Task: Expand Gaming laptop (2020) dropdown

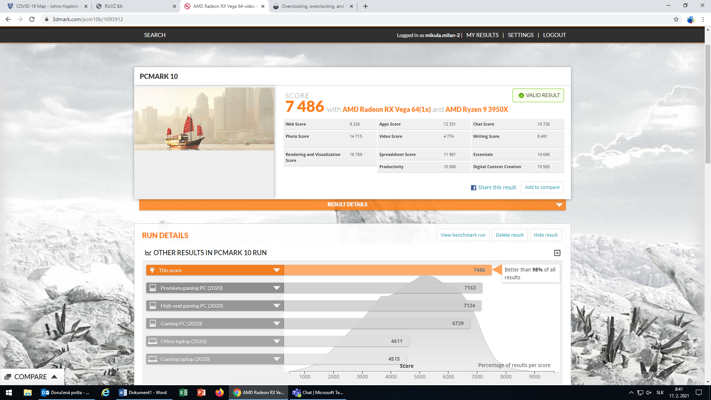Action: (x=276, y=359)
